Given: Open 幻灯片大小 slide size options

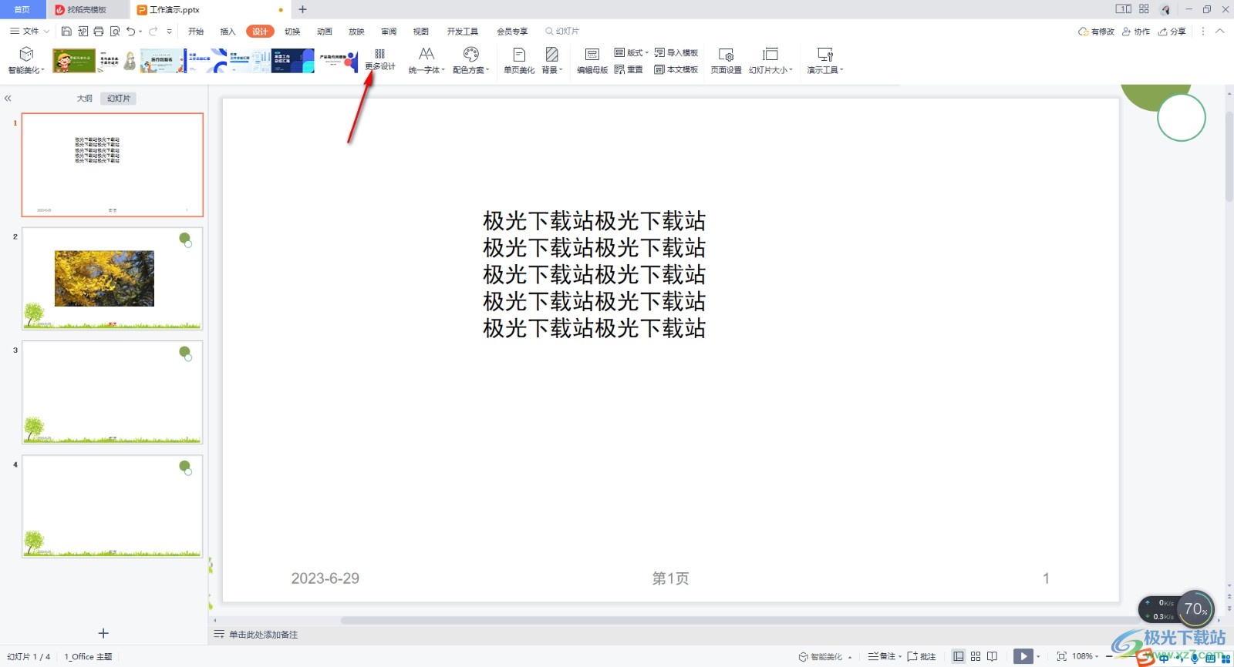Looking at the screenshot, I should click(x=770, y=60).
